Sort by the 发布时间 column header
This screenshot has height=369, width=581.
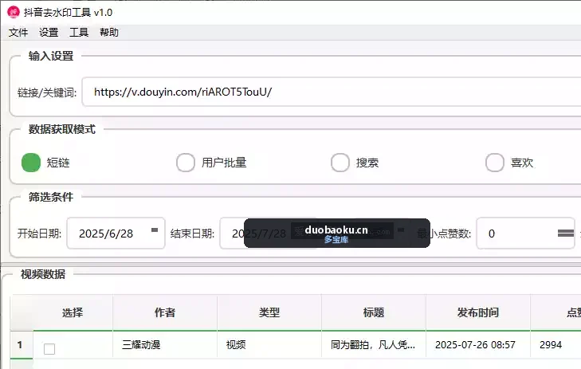pos(478,312)
